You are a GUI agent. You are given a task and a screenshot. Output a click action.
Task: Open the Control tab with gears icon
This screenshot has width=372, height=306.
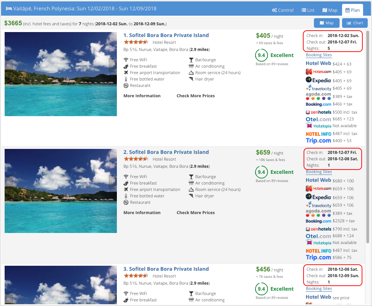283,10
